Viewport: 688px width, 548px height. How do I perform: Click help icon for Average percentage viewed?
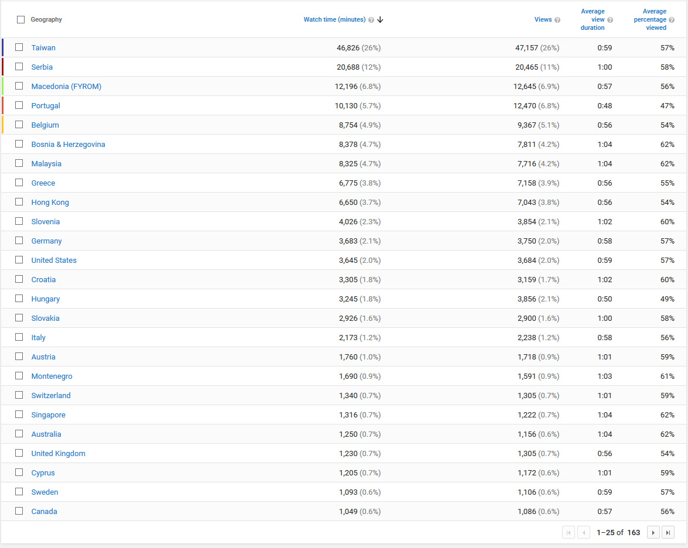pyautogui.click(x=672, y=20)
